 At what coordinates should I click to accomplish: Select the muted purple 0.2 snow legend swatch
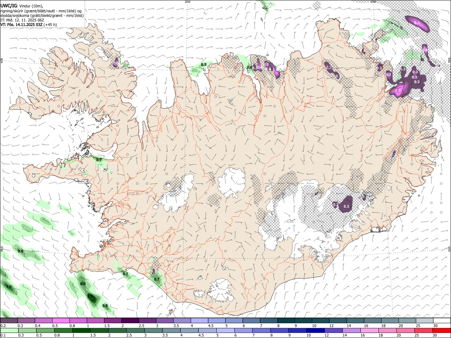(9, 321)
